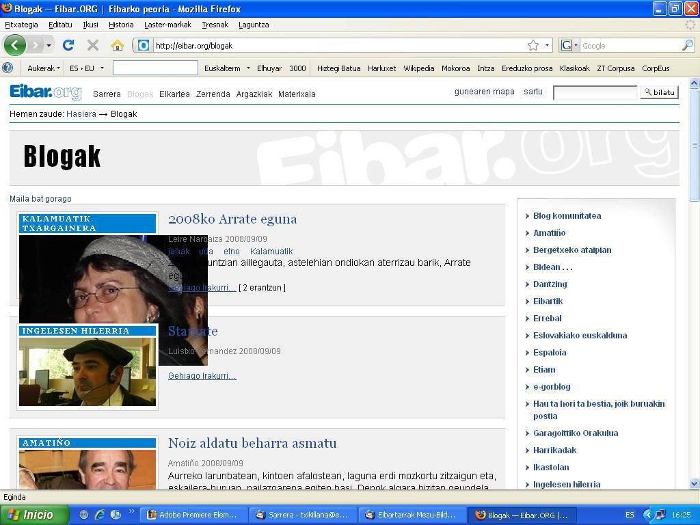700x525 pixels.
Task: Open the Noiz aldatu beharra asmatu post
Action: [x=252, y=443]
